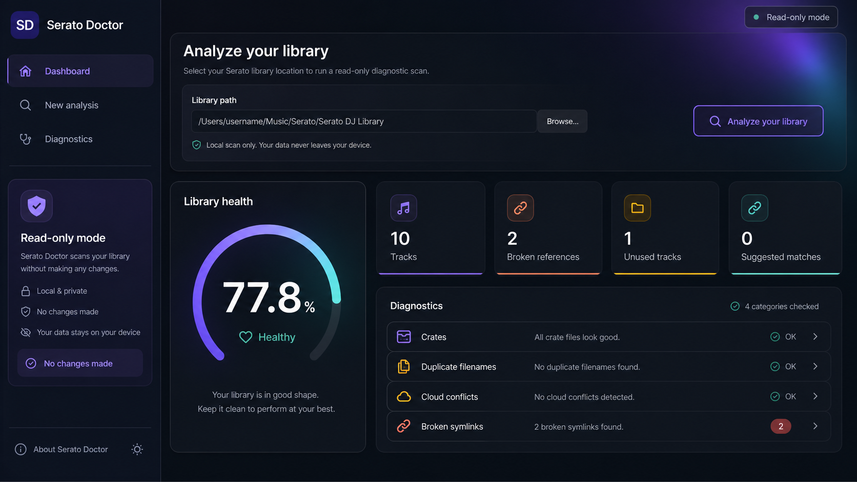This screenshot has width=857, height=482.
Task: Open the New analysis menu item
Action: click(80, 105)
